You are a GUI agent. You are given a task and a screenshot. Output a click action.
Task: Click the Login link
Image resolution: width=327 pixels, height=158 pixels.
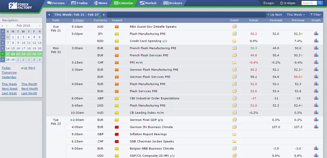[x=268, y=3]
